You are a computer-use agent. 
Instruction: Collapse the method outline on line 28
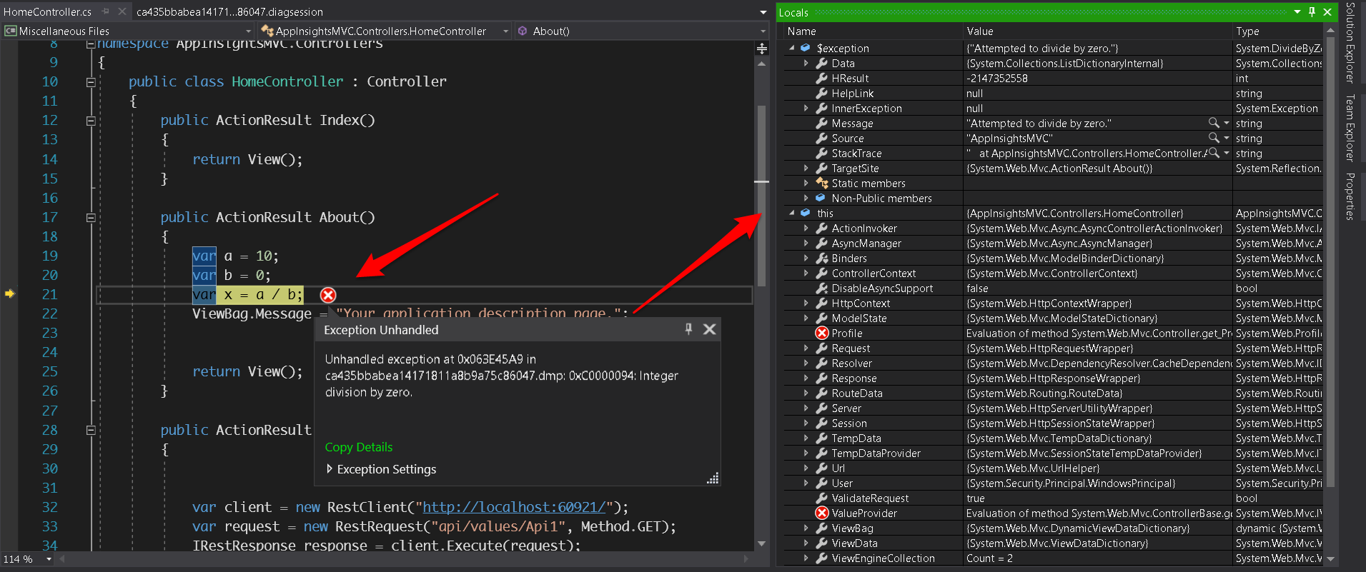91,431
